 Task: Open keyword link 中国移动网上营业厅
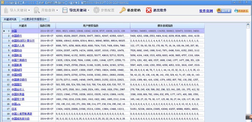tap(23, 41)
